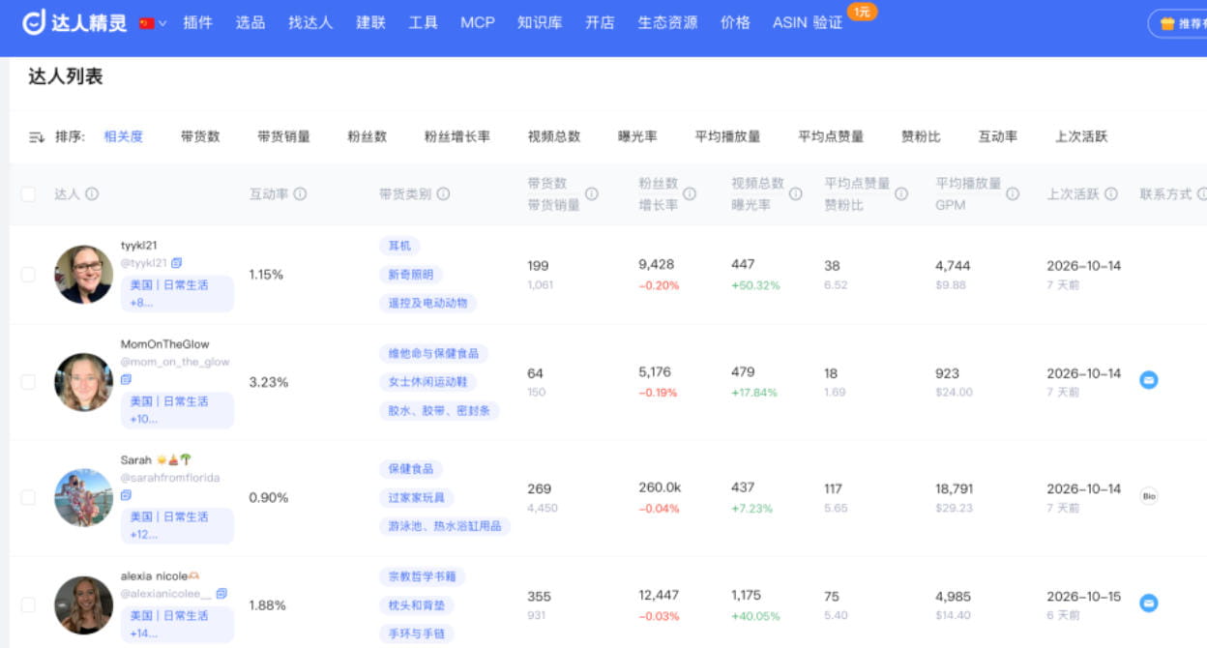Open 开店 in top navigation
This screenshot has width=1207, height=648.
point(600,22)
